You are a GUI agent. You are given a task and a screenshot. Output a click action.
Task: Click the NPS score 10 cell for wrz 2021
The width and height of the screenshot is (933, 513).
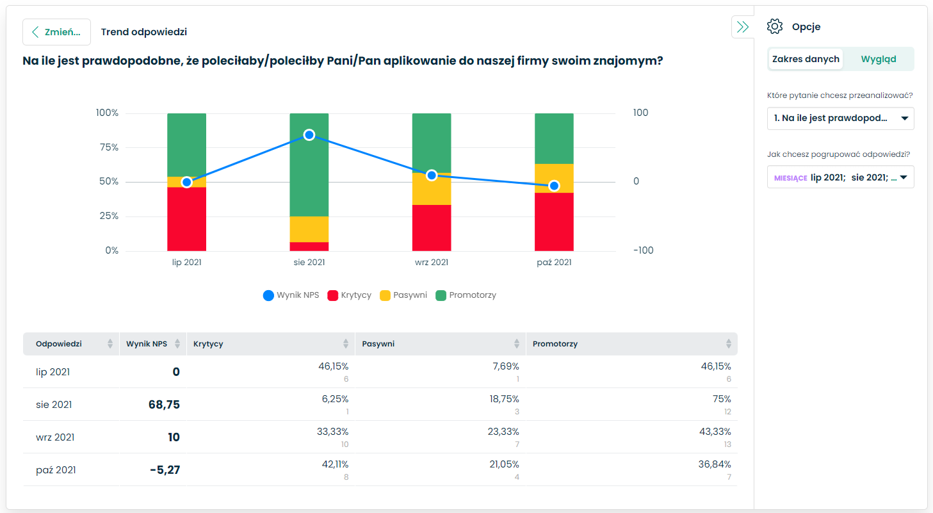pos(174,437)
